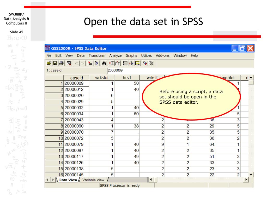
Task: Toggle Value Labels tag icon
Action: [145, 63]
